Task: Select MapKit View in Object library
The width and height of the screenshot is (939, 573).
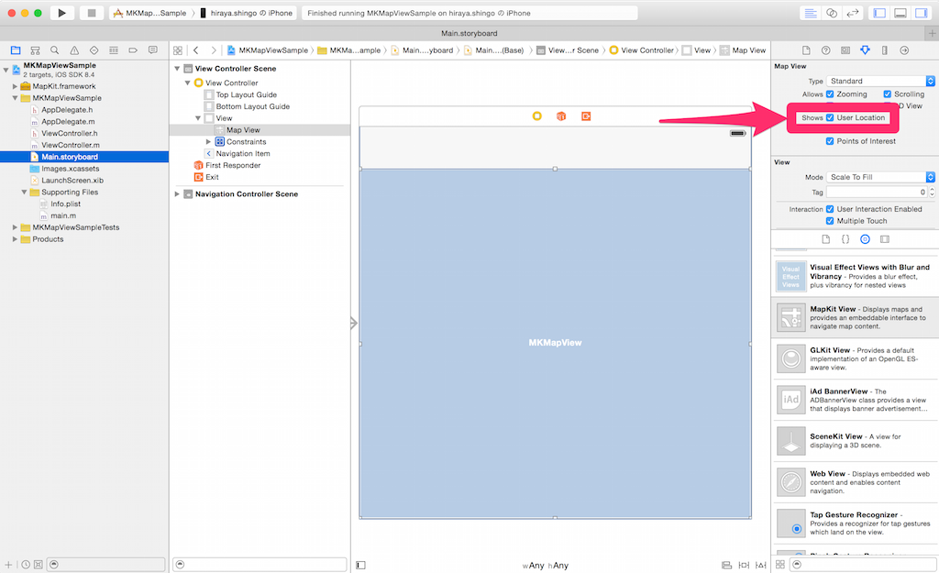Action: pyautogui.click(x=856, y=317)
